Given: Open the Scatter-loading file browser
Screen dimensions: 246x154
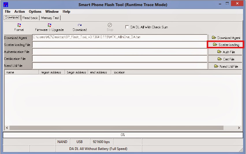Looking at the screenshot, I should coord(226,45).
